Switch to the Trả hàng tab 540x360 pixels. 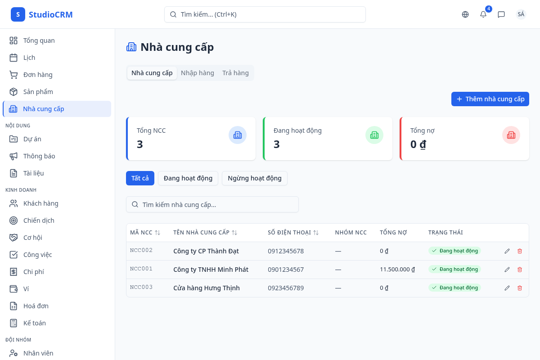(x=235, y=73)
